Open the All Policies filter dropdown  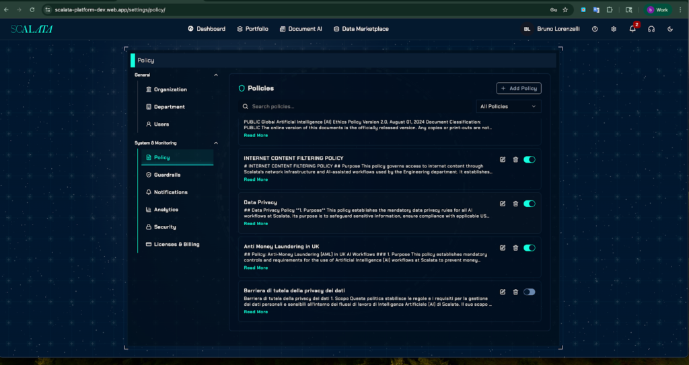[508, 106]
